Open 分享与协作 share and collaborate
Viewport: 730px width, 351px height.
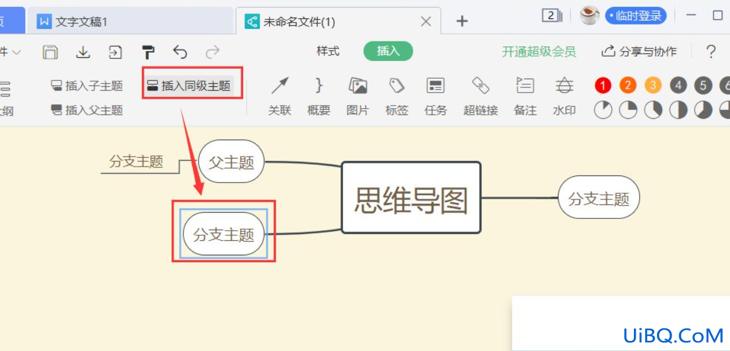639,52
